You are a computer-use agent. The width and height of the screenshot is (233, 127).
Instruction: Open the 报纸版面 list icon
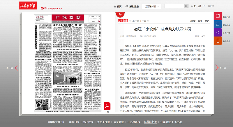click(218, 24)
